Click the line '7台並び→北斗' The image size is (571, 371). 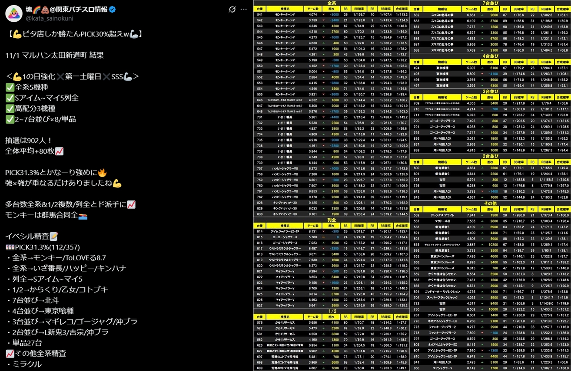point(33,300)
